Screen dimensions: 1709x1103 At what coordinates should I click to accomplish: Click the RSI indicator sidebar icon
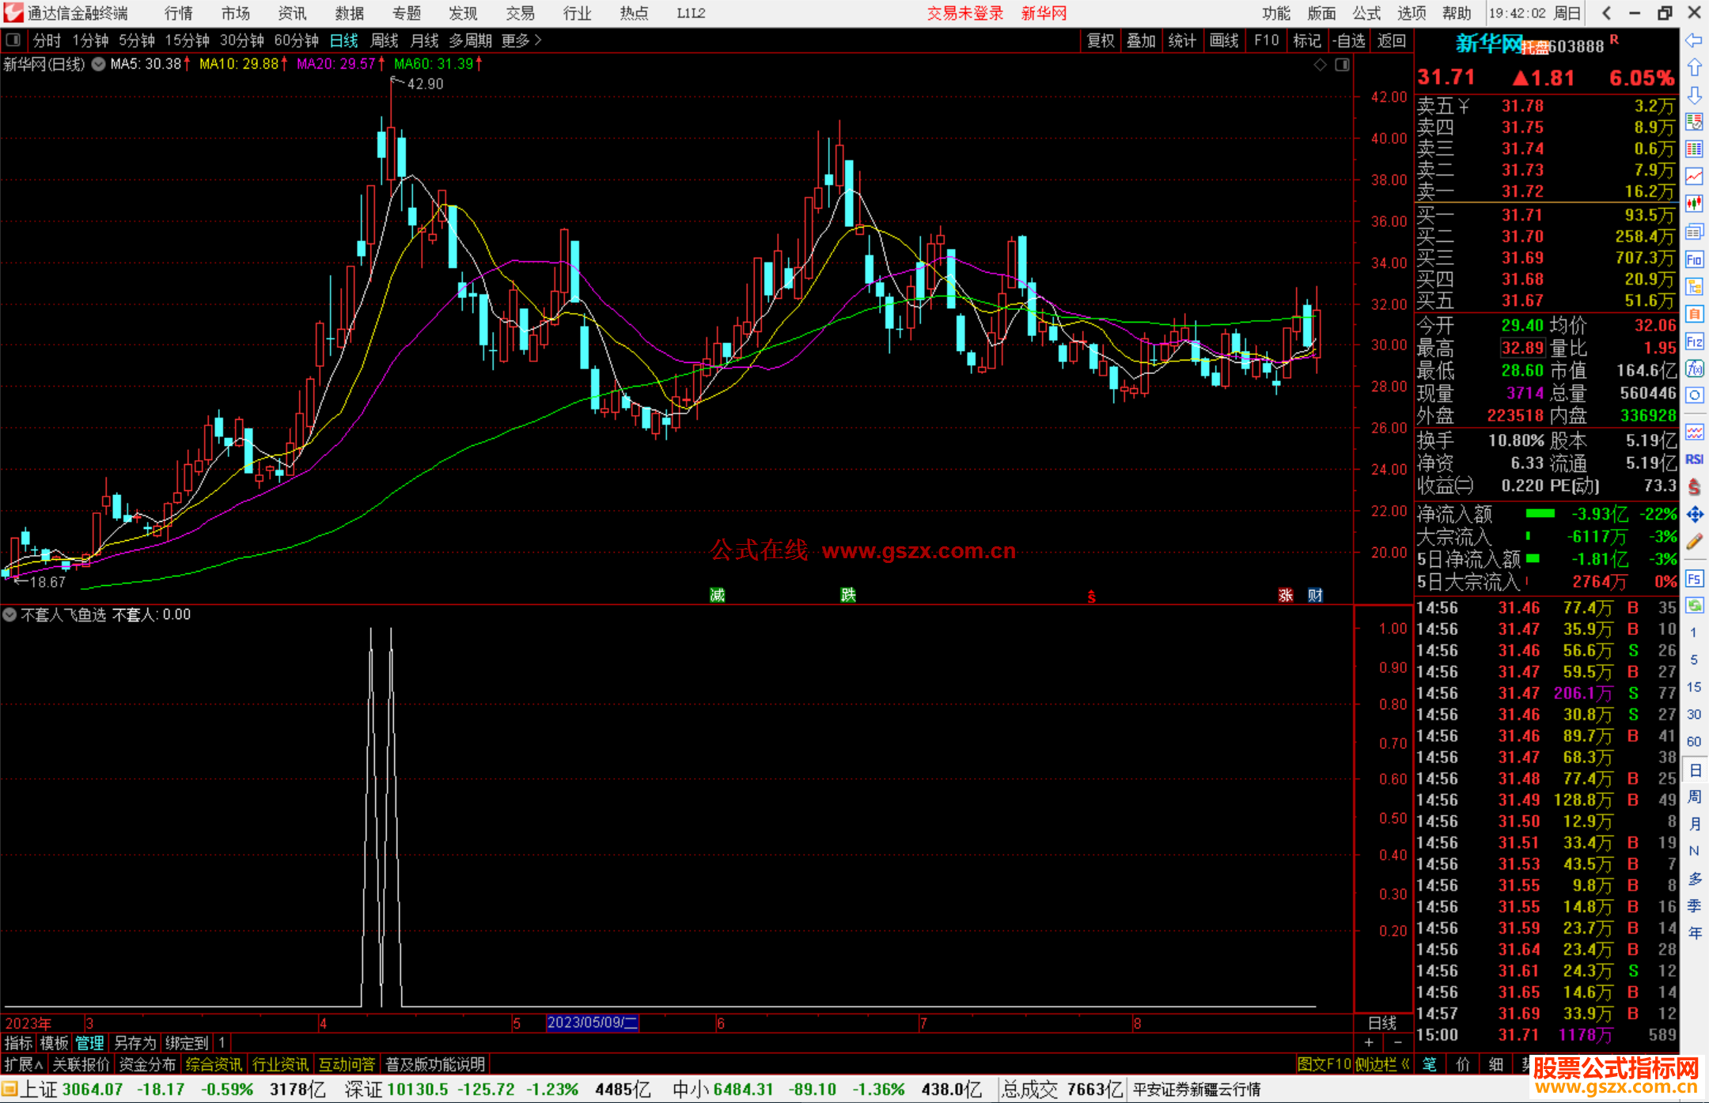[1694, 459]
